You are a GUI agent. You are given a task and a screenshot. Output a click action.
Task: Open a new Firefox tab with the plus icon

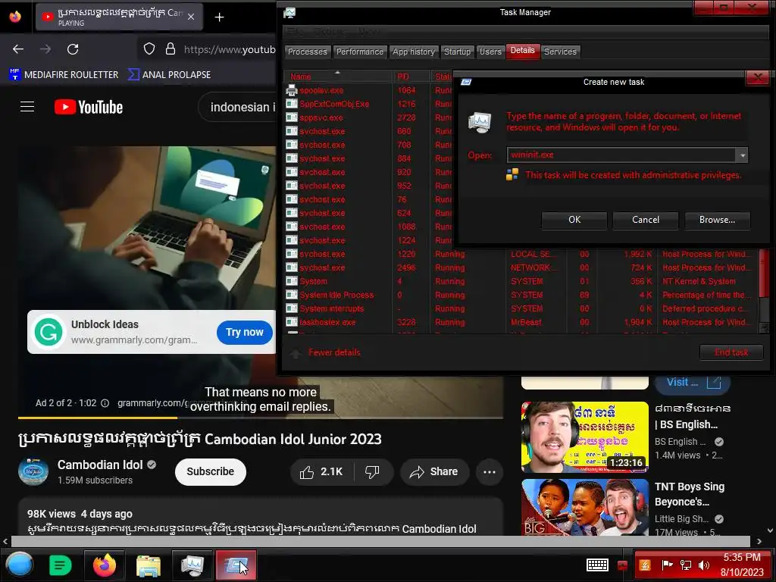tap(219, 17)
